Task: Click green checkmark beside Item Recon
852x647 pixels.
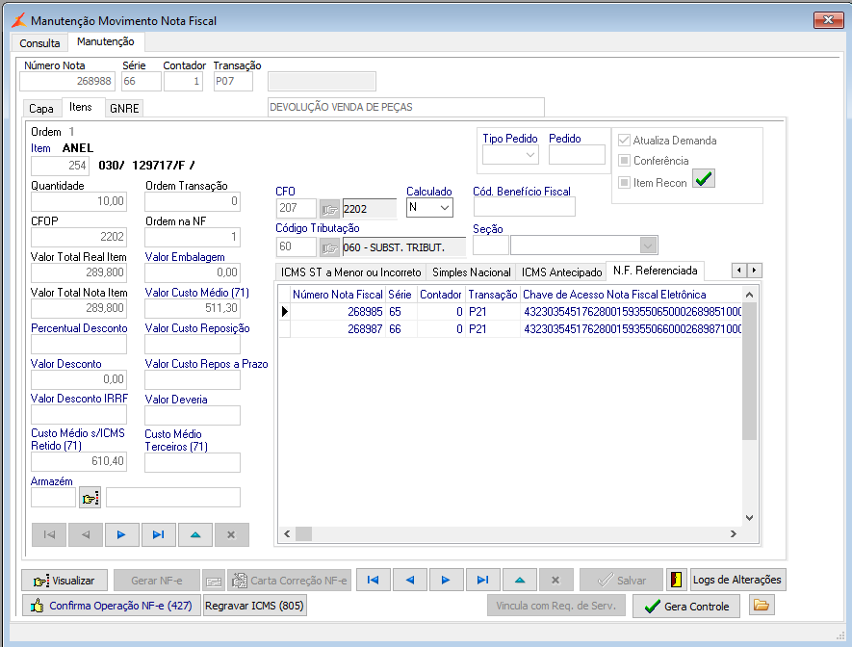Action: [x=704, y=180]
